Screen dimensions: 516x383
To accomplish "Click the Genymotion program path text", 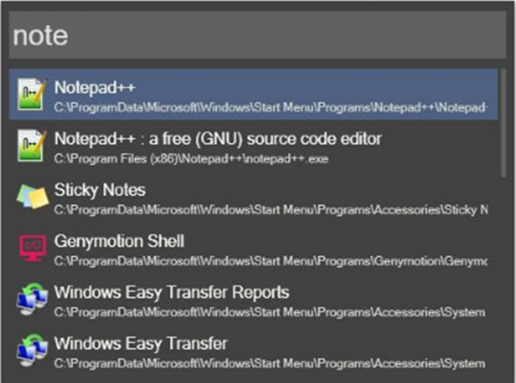I will (271, 261).
